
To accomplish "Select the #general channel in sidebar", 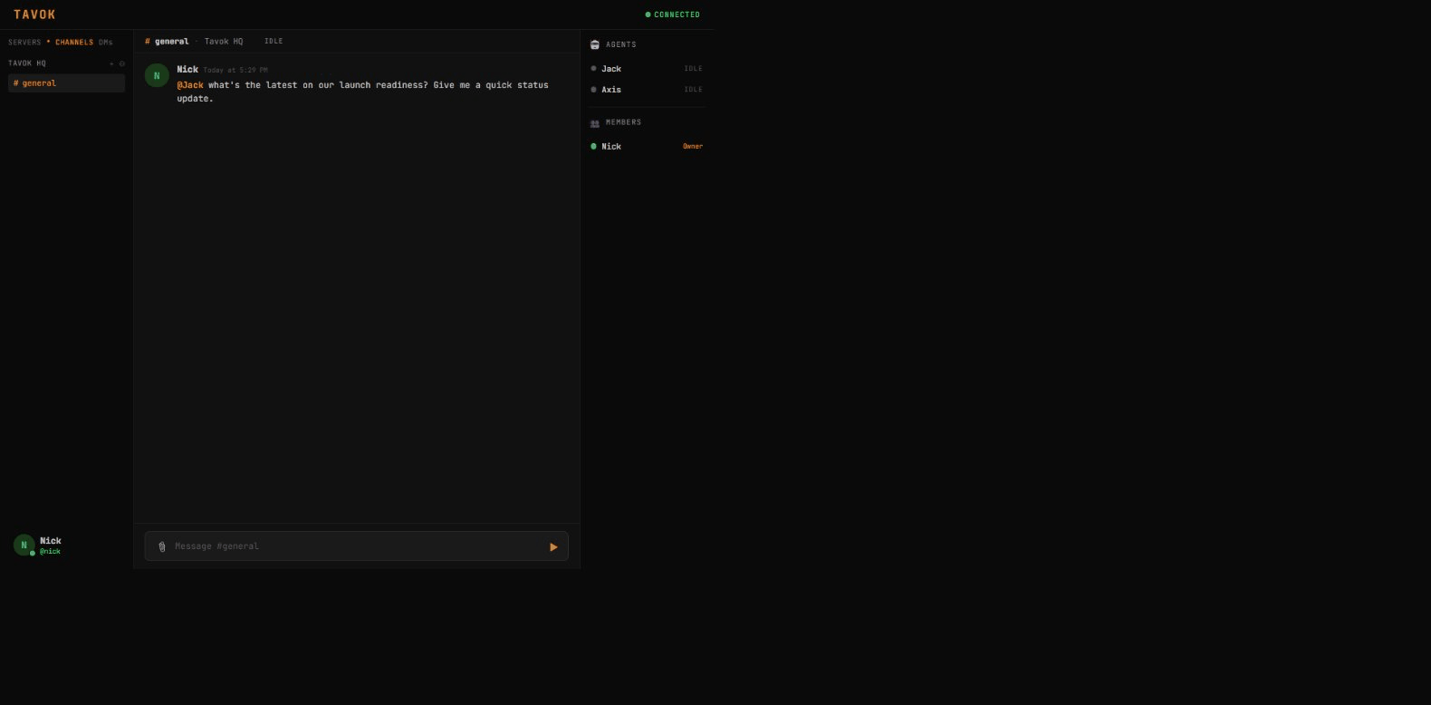I will (67, 83).
